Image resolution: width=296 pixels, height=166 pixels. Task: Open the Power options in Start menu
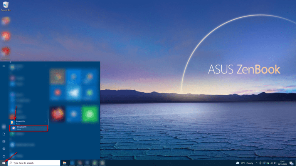pos(4,156)
